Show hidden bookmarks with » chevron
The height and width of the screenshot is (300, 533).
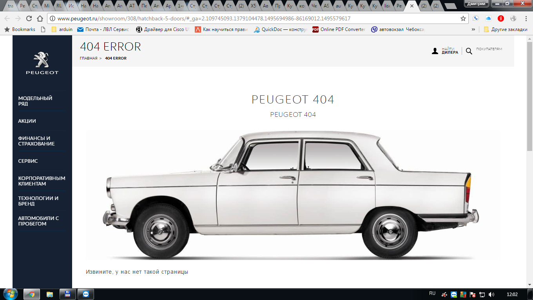[x=473, y=29]
